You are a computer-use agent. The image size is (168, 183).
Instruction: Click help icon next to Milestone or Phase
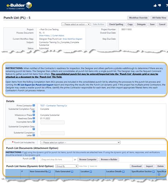34,115
